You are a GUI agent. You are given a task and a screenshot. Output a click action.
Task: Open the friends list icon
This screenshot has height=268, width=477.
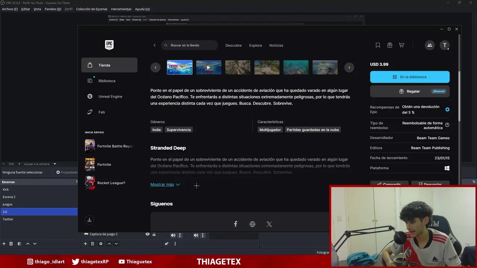click(x=430, y=45)
